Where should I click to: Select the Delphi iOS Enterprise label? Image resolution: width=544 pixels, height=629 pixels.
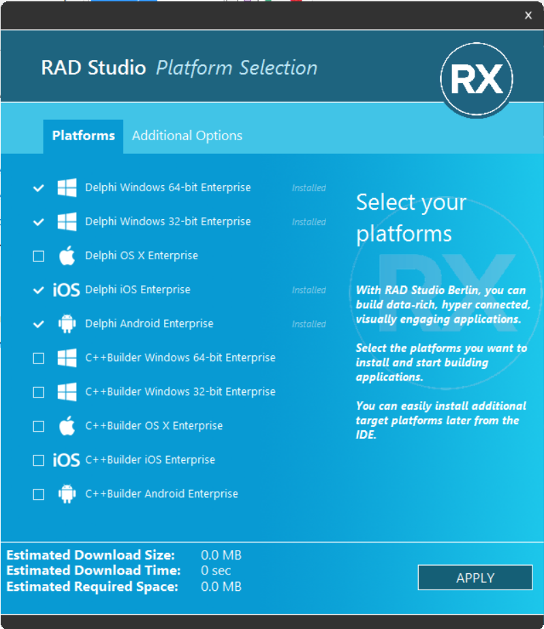(138, 289)
